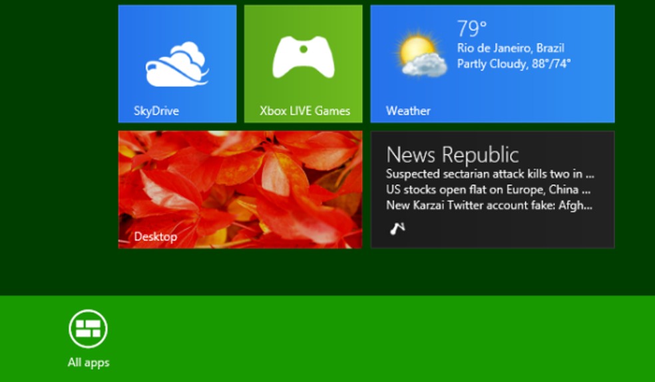Image resolution: width=655 pixels, height=382 pixels.
Task: Click 'Rio de Janeiro, Brazil' text
Action: click(x=511, y=48)
